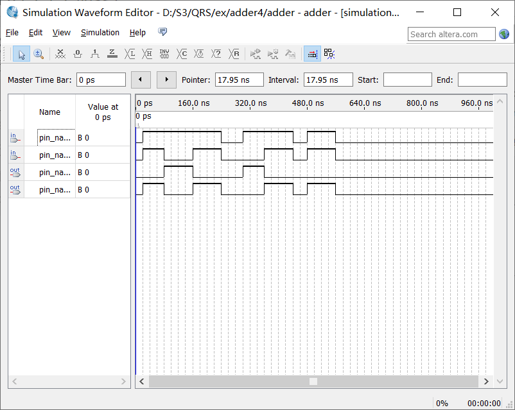Open Random Values (R) tool
This screenshot has width=515, height=410.
tap(234, 54)
